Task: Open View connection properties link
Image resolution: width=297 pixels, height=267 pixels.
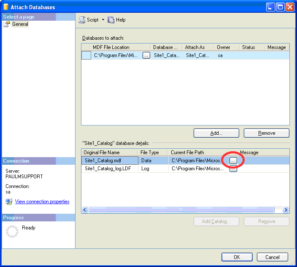Action: click(x=42, y=202)
